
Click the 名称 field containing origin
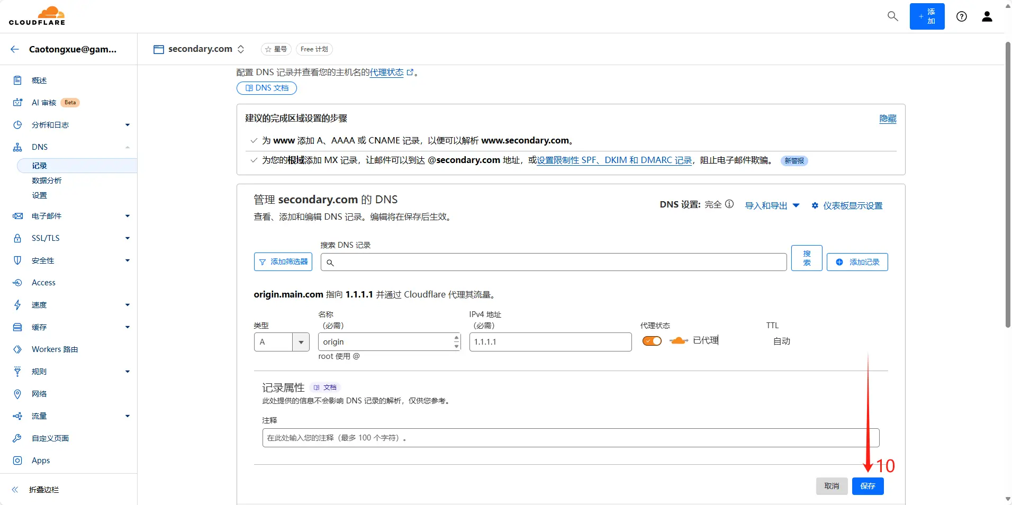click(389, 342)
